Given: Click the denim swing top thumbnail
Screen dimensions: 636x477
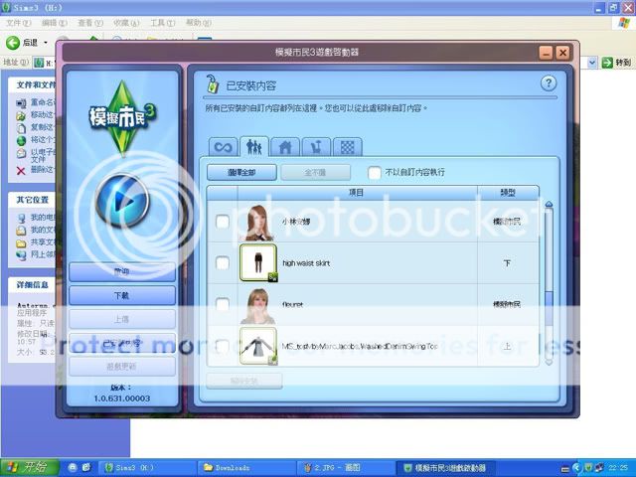Looking at the screenshot, I should tap(258, 346).
